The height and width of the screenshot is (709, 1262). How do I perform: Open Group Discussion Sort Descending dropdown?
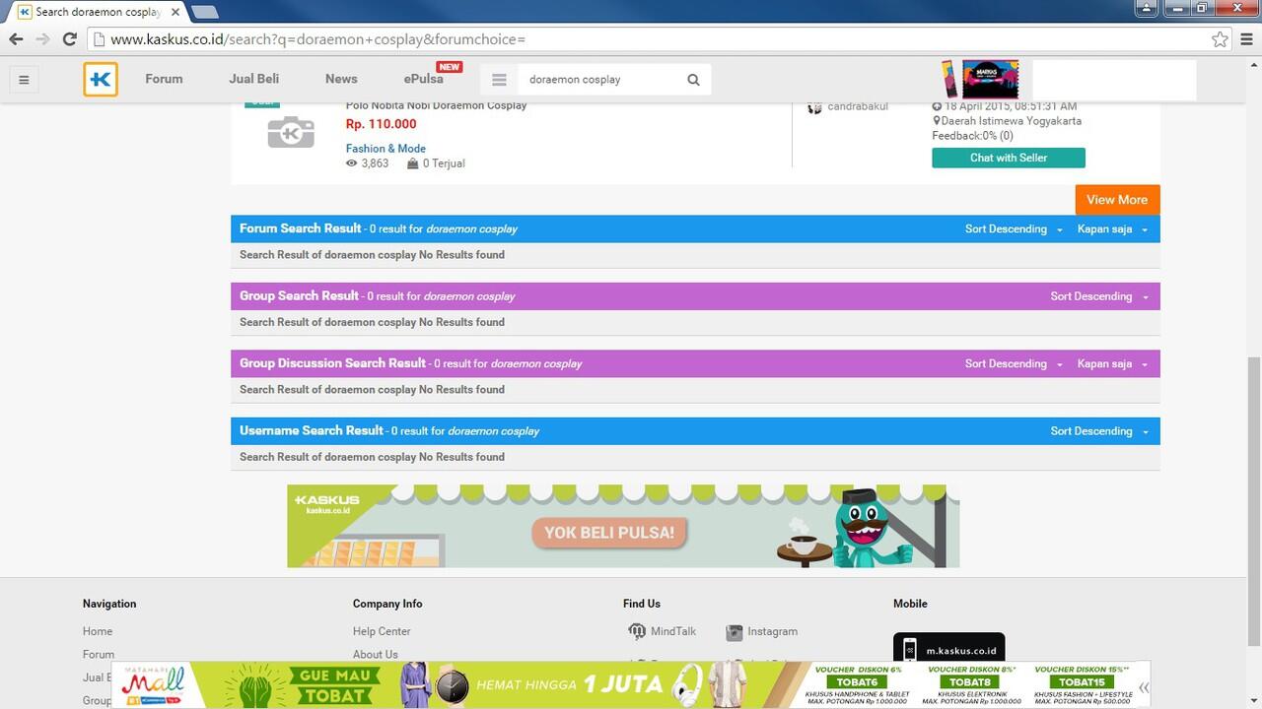1014,364
